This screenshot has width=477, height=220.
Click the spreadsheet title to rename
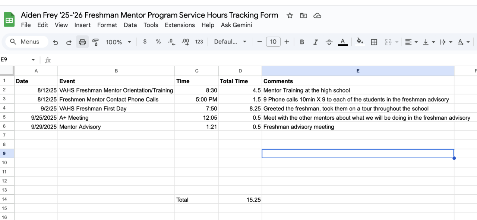[149, 15]
